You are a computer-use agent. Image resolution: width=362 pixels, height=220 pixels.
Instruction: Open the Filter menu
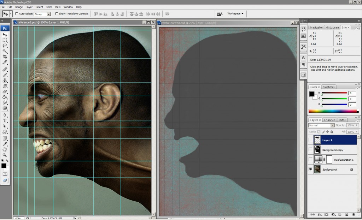click(49, 7)
